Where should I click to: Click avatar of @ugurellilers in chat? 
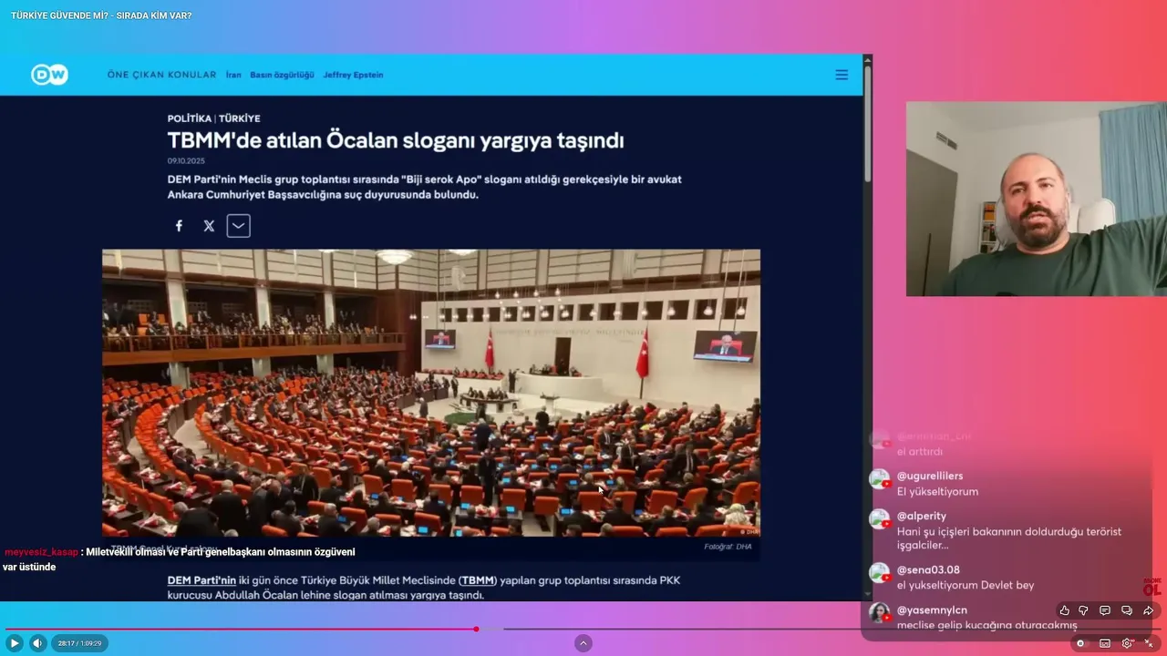(880, 479)
